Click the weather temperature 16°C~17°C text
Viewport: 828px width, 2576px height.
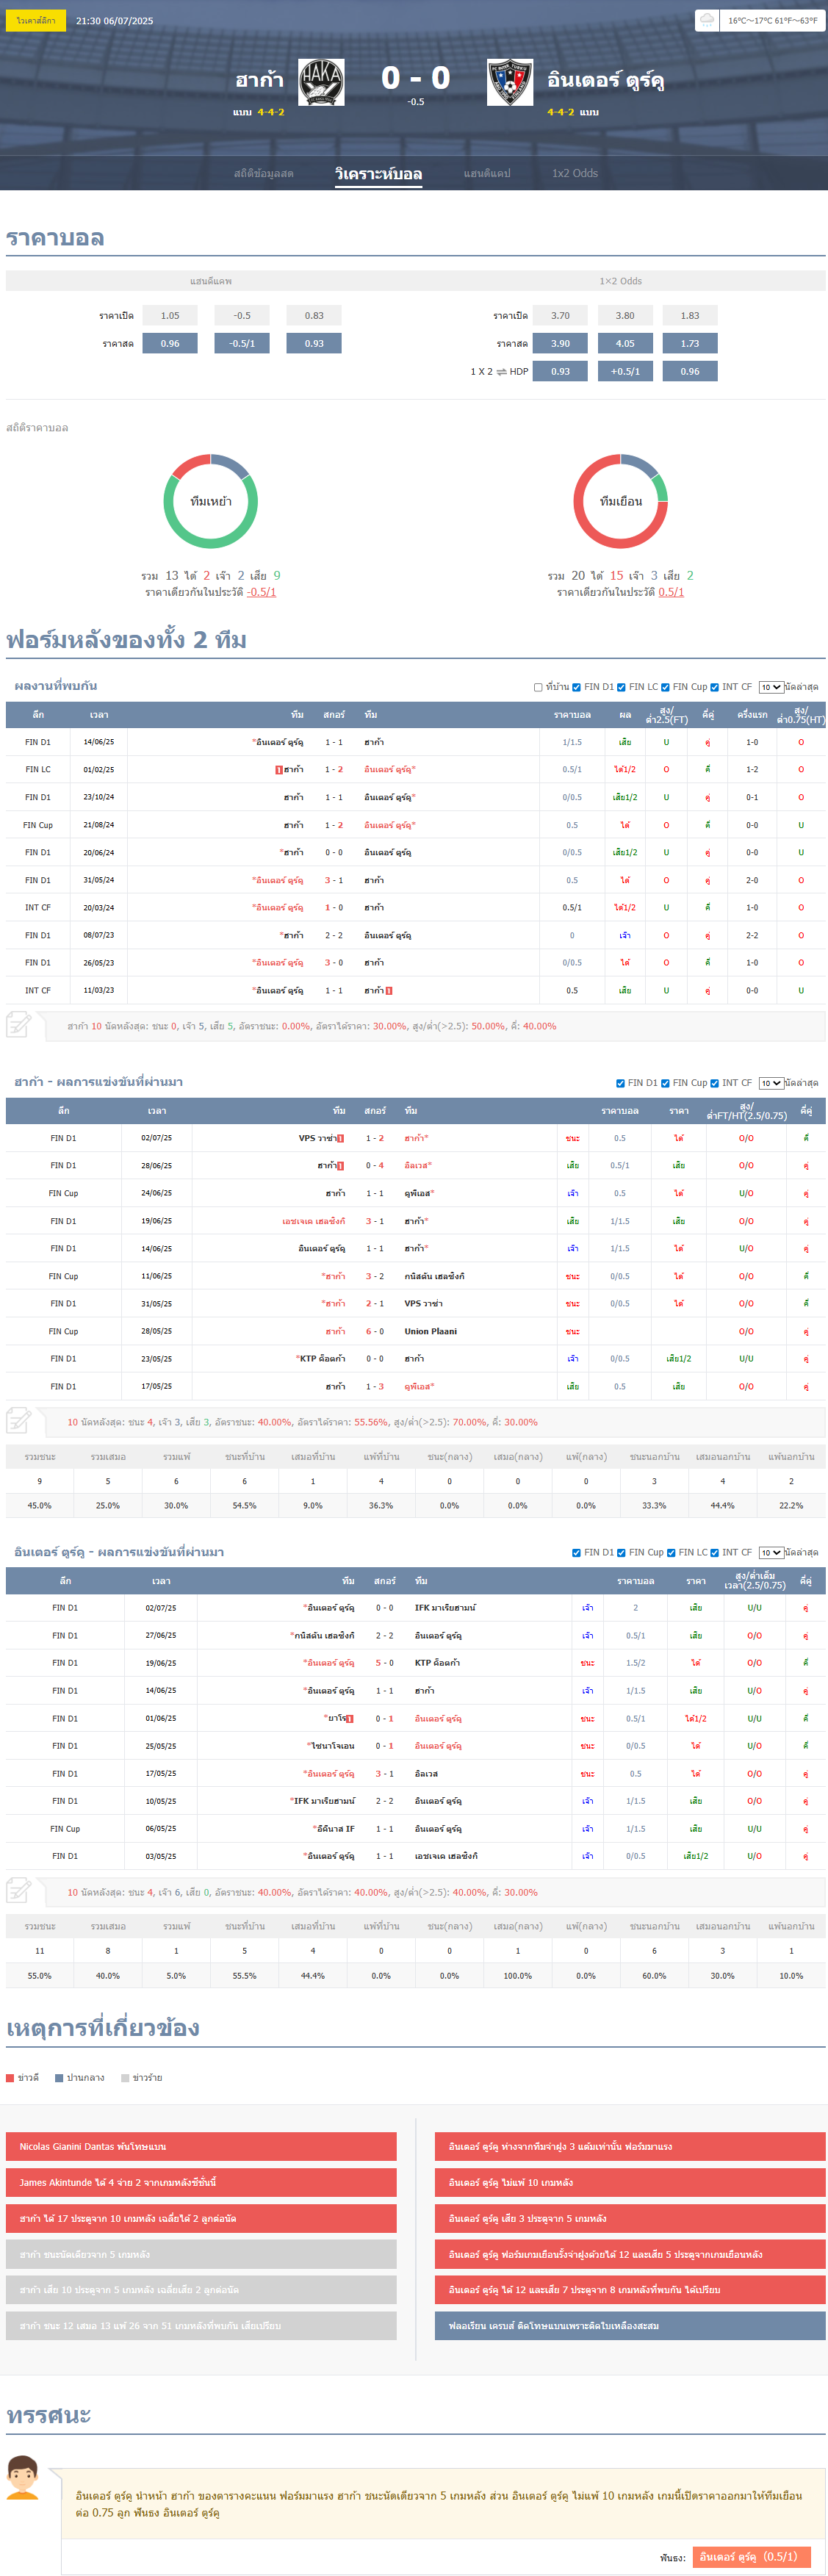click(772, 20)
